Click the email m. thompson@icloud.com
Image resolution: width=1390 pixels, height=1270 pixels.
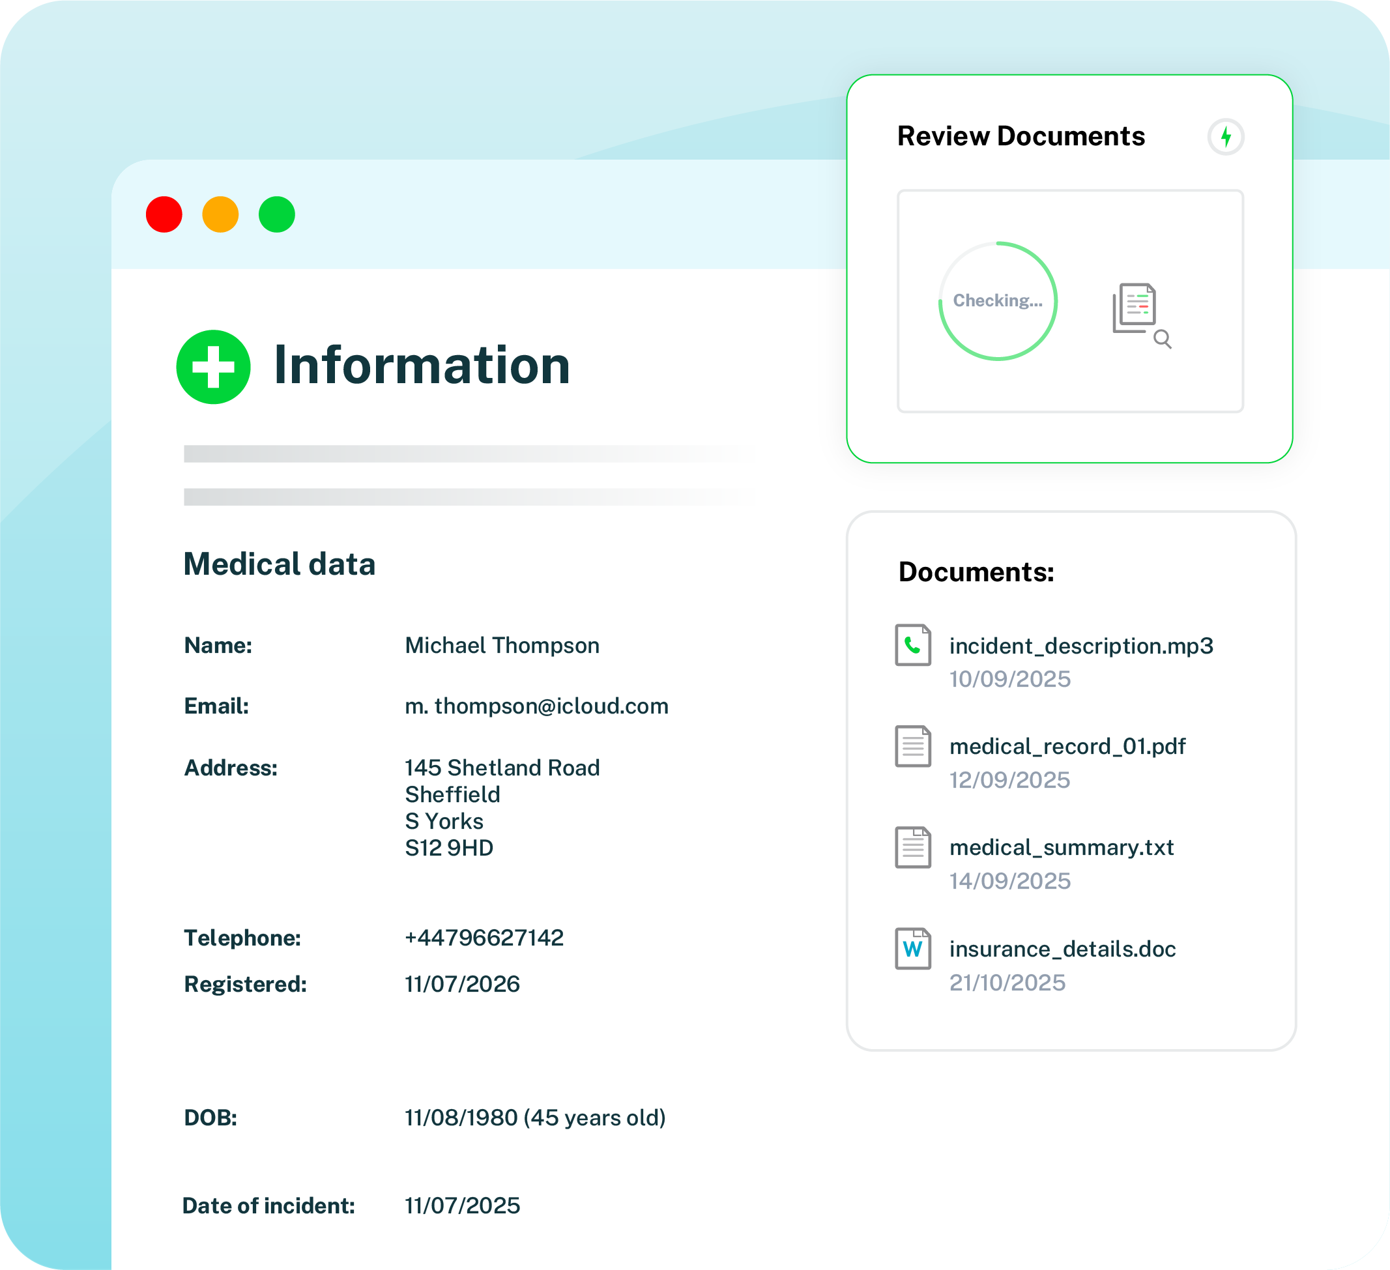click(x=536, y=706)
